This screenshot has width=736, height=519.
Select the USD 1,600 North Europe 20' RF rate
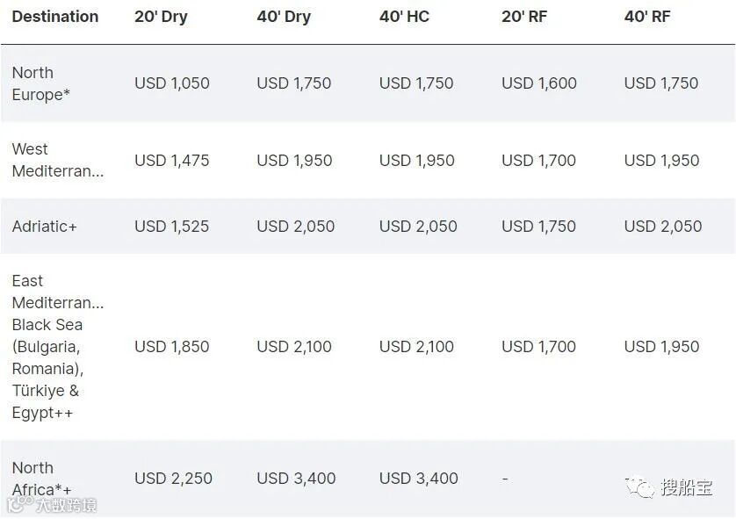tap(539, 83)
